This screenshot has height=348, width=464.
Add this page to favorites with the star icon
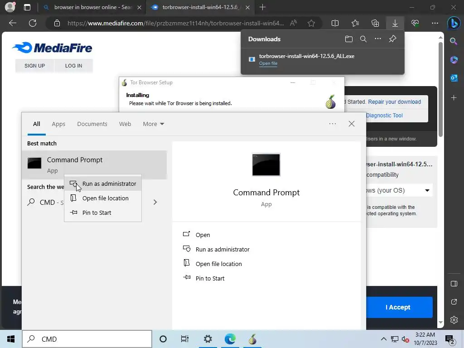[311, 23]
